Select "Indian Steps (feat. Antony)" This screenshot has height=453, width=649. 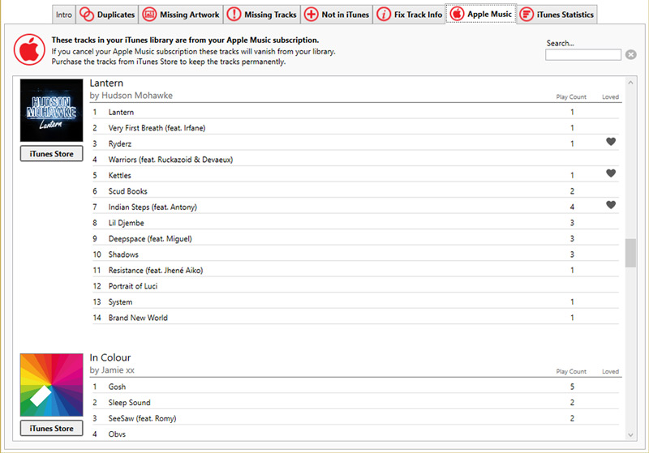355,207
